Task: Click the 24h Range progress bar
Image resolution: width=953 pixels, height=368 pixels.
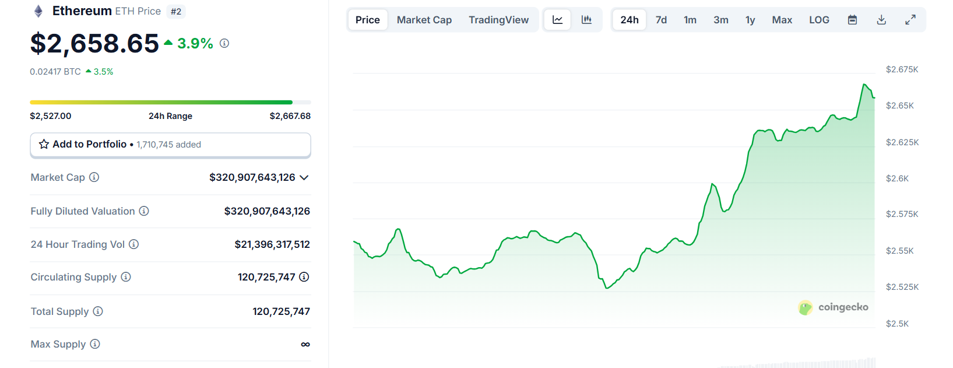Action: click(170, 102)
